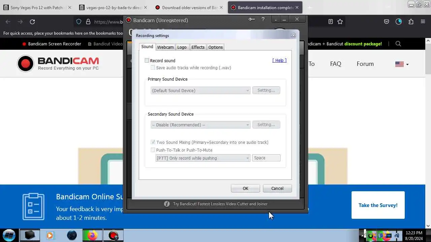431x242 pixels.
Task: Switch to the Options tab
Action: point(215,47)
